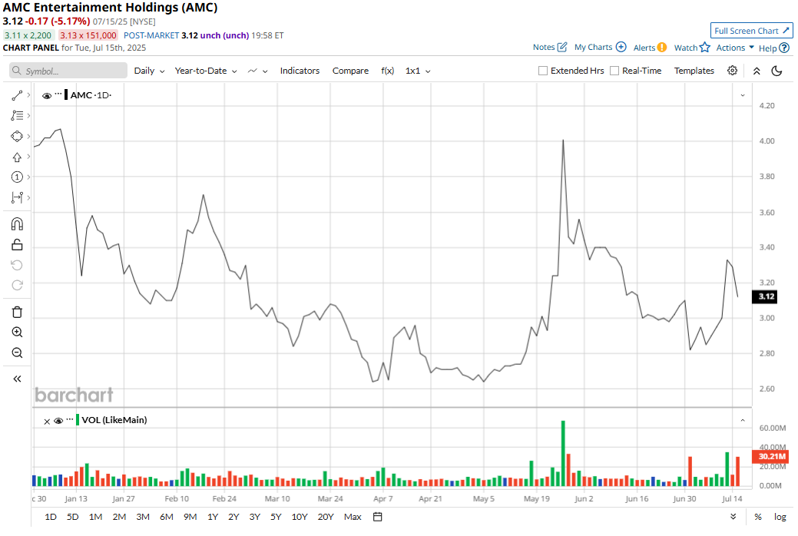Open the chart type line dropdown
Screen dimensions: 798x536
click(257, 71)
